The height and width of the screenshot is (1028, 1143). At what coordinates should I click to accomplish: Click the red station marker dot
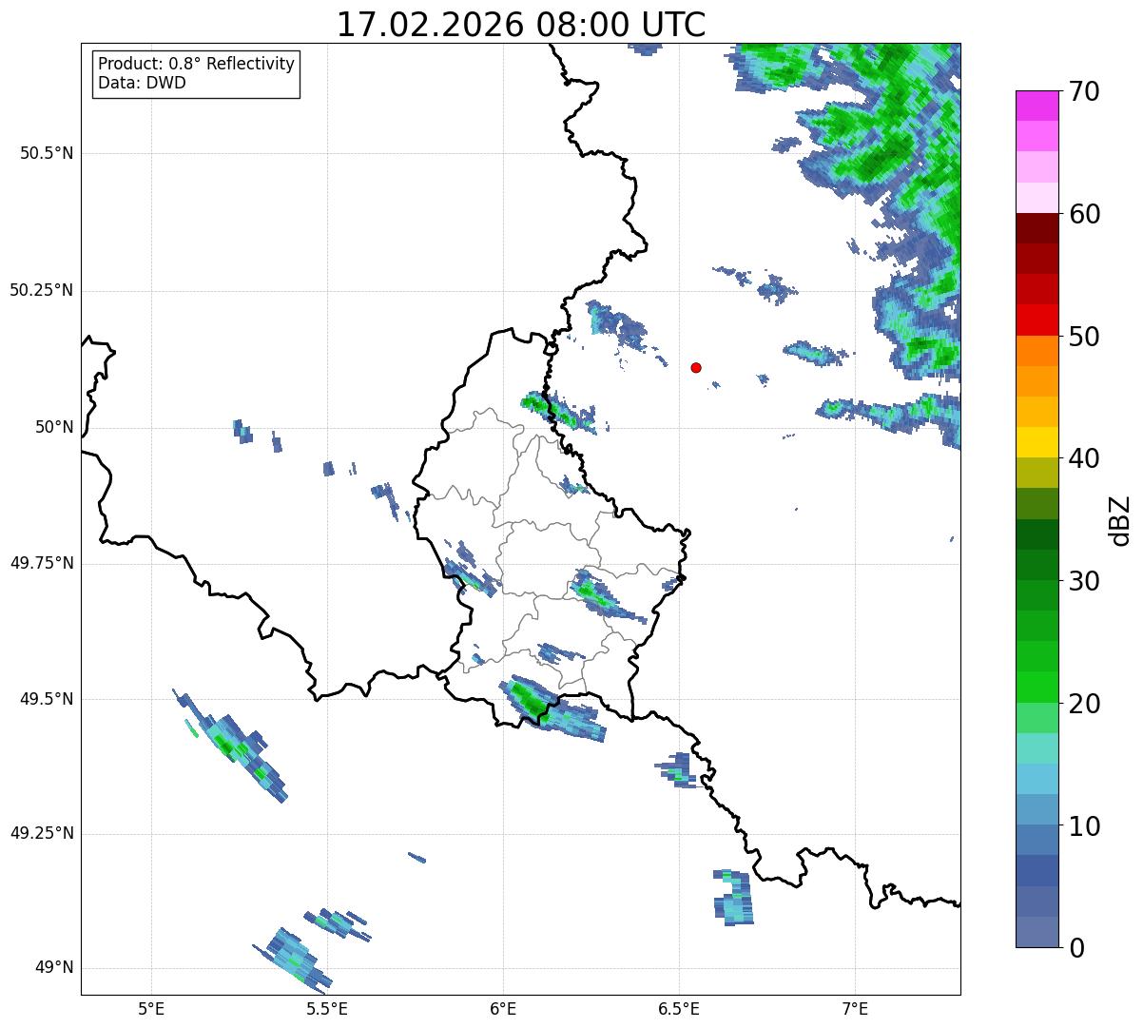pos(696,367)
